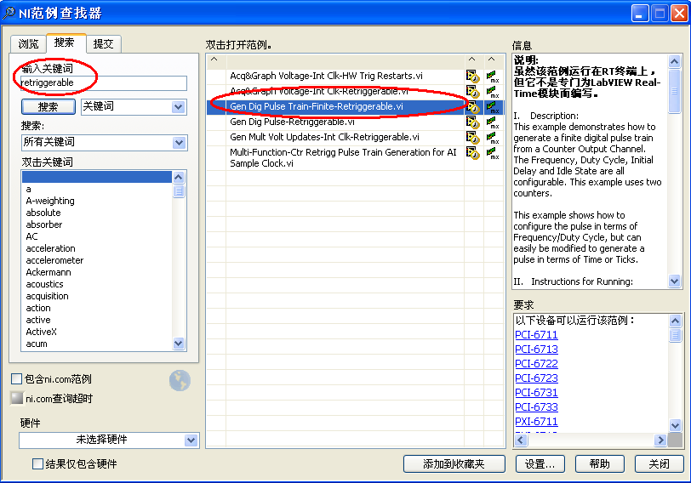Screen dimensions: 691x483
Task: Click the DAQmx icon for Gen Mult Volt Updates-Int Clk-Retriggerable.vi
Action: [493, 138]
